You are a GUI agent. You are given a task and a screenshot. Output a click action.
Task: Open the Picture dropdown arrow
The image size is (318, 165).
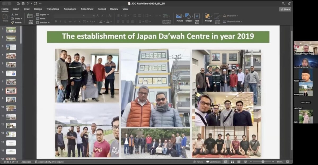point(183,16)
